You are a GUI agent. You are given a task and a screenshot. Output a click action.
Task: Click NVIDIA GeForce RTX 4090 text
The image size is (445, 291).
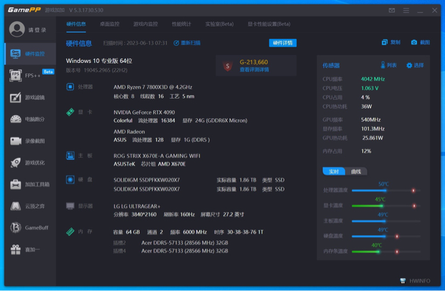[x=144, y=112]
